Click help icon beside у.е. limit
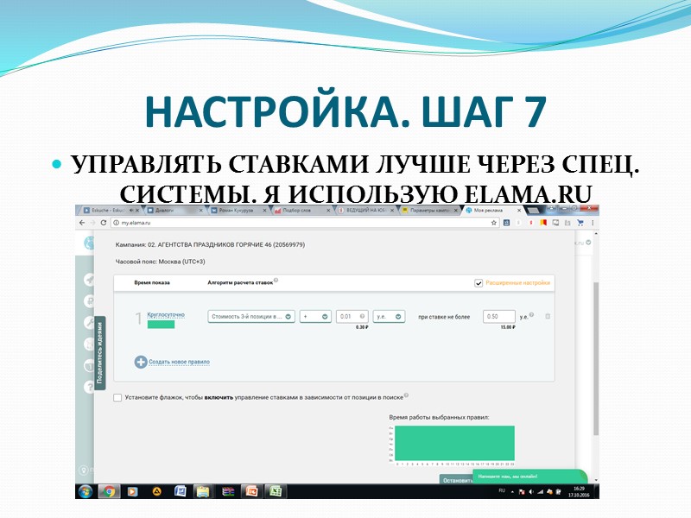Image resolution: width=691 pixels, height=518 pixels. (531, 314)
